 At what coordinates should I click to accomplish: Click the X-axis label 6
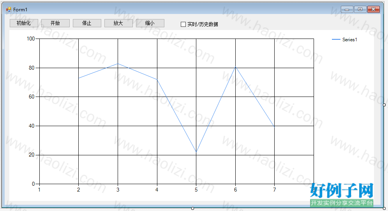click(x=235, y=190)
